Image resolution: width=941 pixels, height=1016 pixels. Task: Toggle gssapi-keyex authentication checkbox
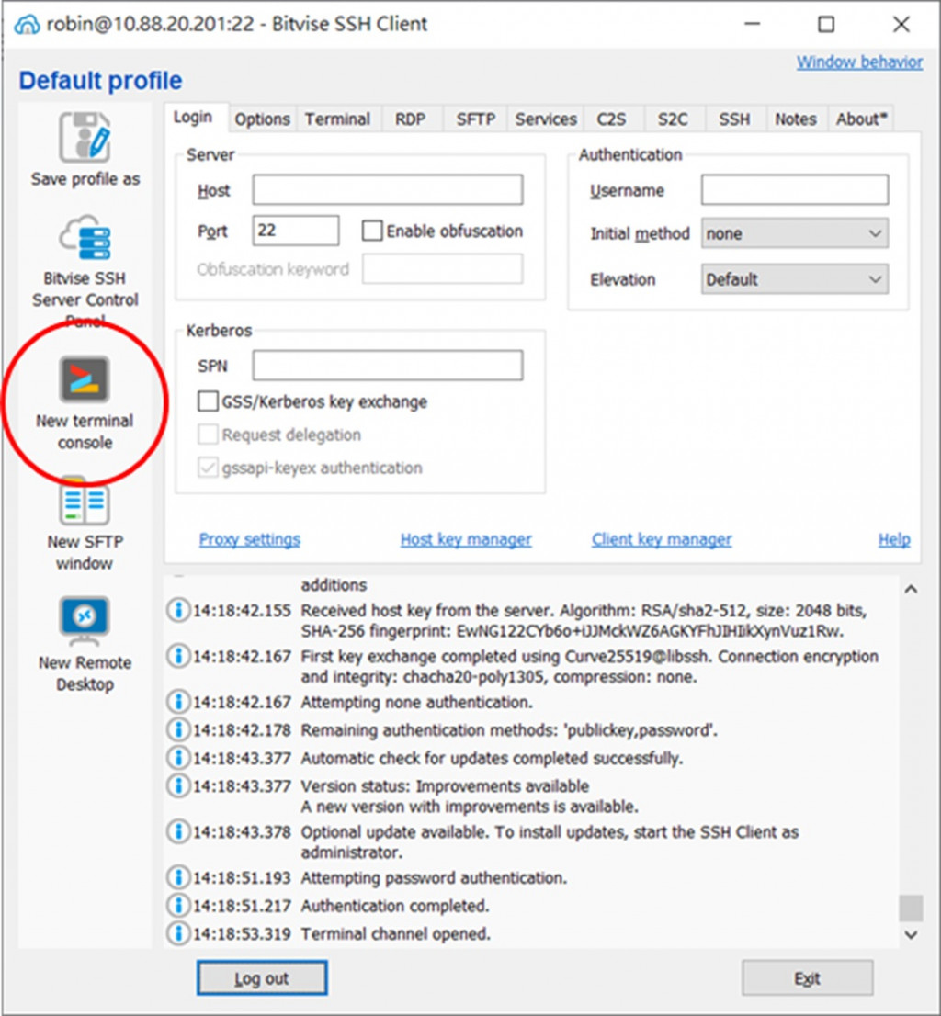point(208,468)
